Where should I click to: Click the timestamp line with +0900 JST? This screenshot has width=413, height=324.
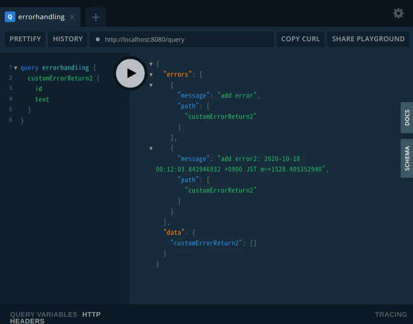(241, 169)
